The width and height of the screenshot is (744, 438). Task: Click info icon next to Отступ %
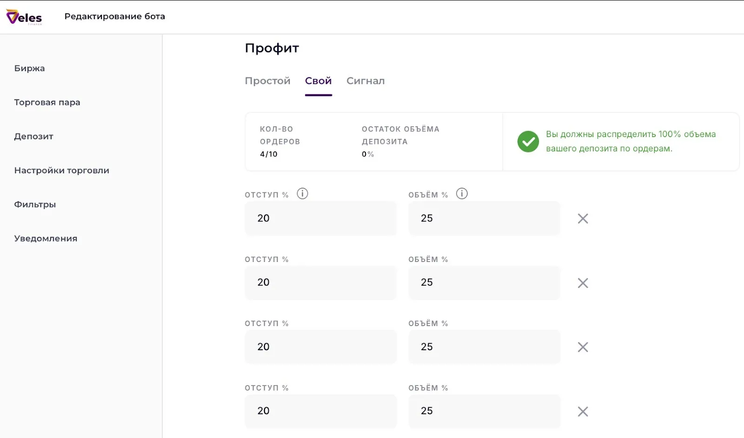(302, 194)
